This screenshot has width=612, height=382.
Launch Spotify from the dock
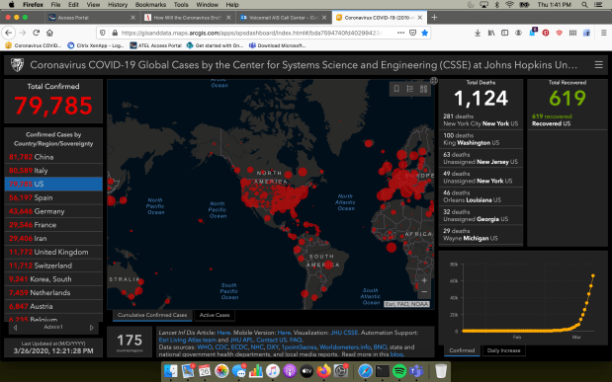[399, 371]
